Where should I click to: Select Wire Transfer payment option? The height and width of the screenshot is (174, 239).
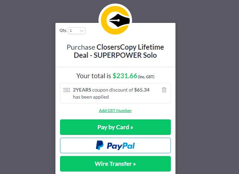(115, 164)
